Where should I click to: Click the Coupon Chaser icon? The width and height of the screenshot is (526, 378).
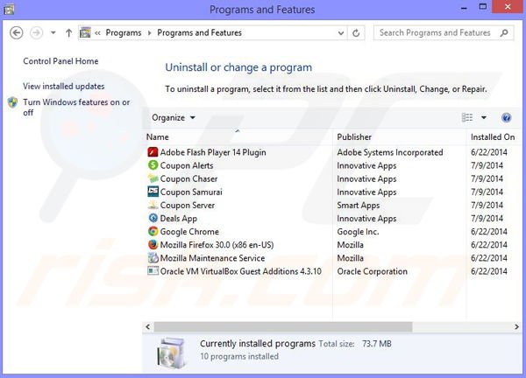(x=153, y=178)
